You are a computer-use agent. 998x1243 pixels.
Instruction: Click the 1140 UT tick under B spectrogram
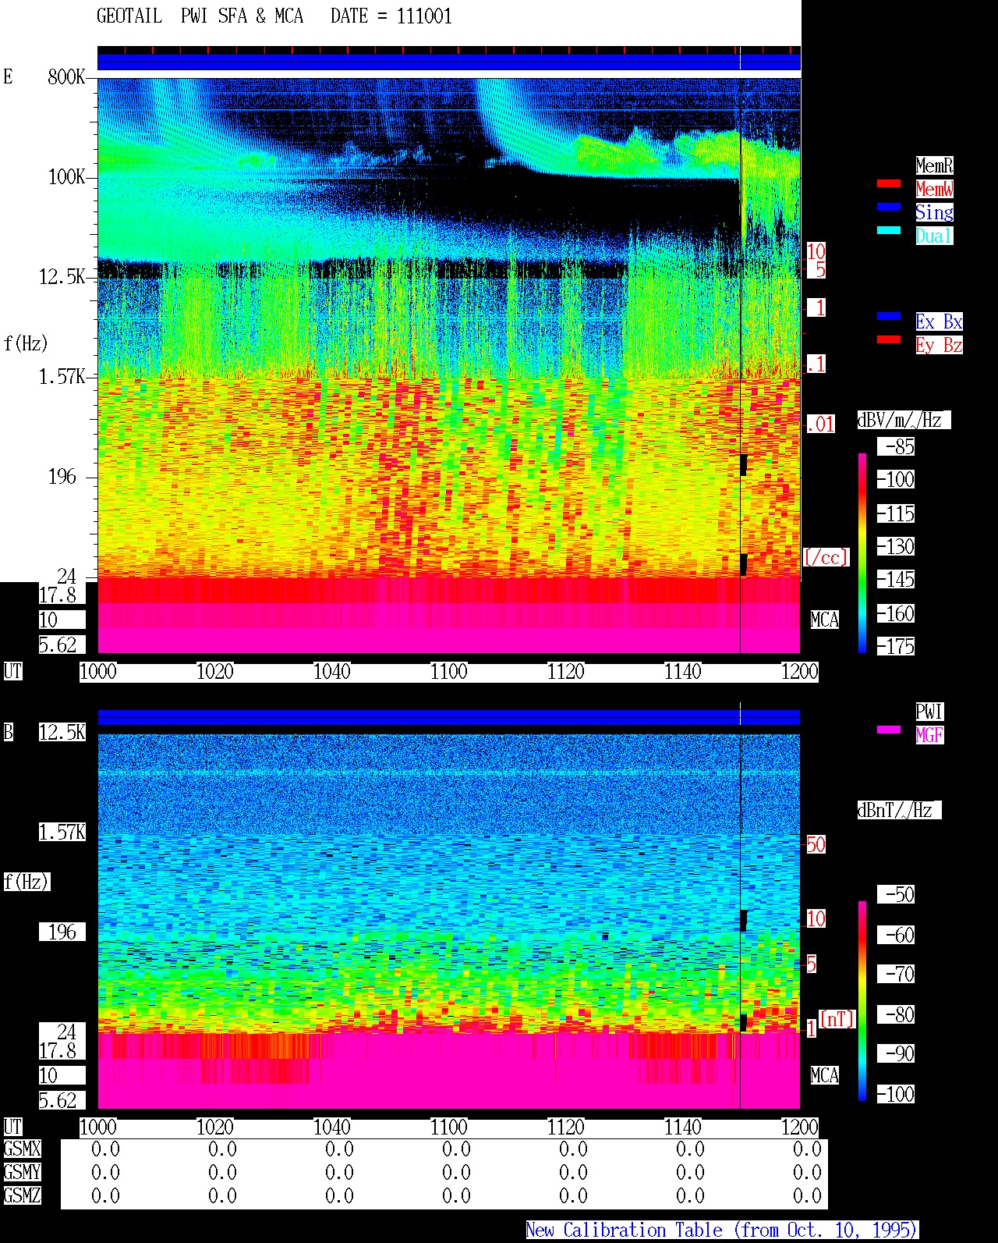point(683,1128)
